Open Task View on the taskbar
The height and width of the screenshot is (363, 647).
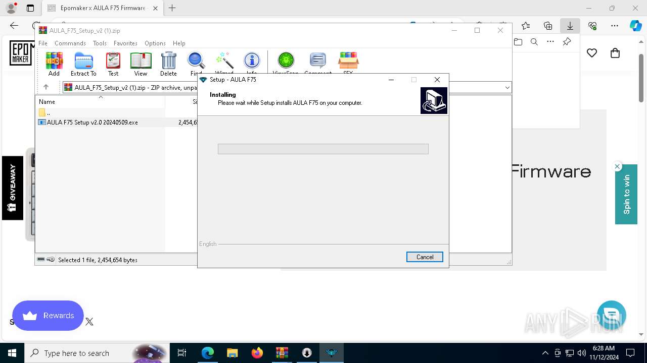[182, 353]
